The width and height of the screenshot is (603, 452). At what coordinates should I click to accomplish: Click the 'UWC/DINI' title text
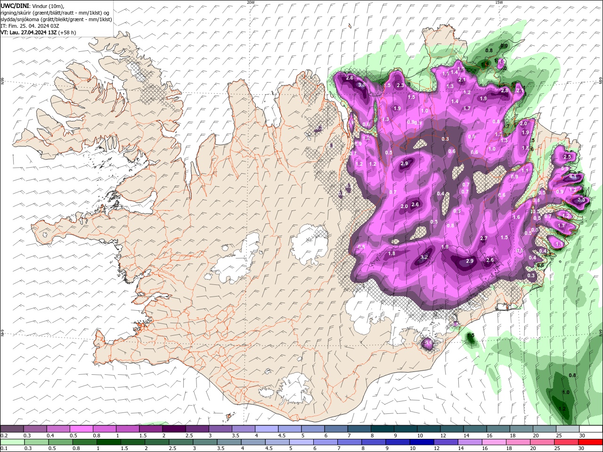tap(16, 6)
